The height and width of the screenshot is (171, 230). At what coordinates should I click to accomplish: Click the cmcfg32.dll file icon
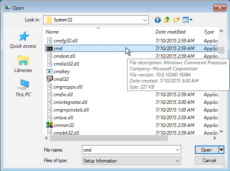(x=50, y=41)
